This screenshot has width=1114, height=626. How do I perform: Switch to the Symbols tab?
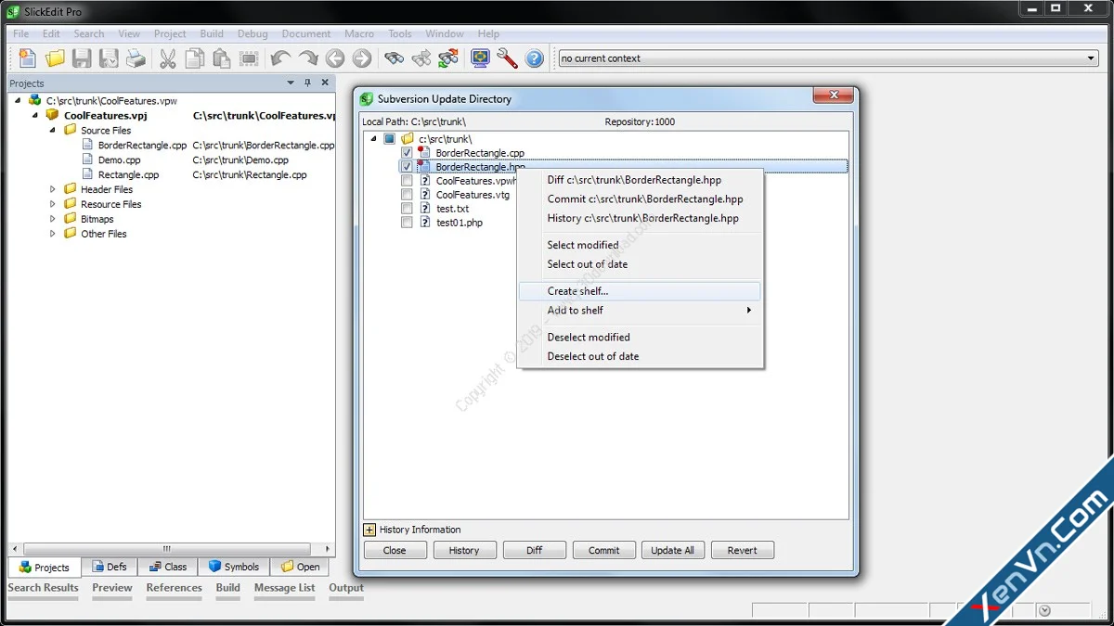tap(234, 567)
